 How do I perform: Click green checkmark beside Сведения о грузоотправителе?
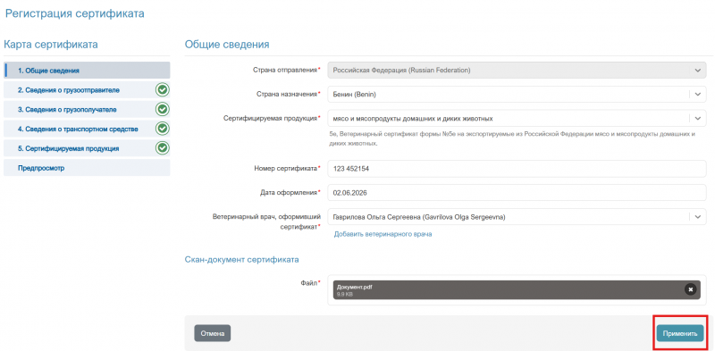tap(162, 90)
